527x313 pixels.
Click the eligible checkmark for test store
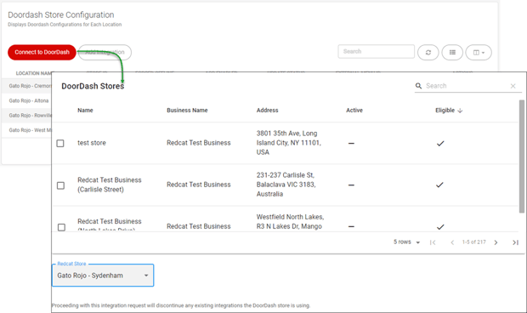click(x=440, y=144)
